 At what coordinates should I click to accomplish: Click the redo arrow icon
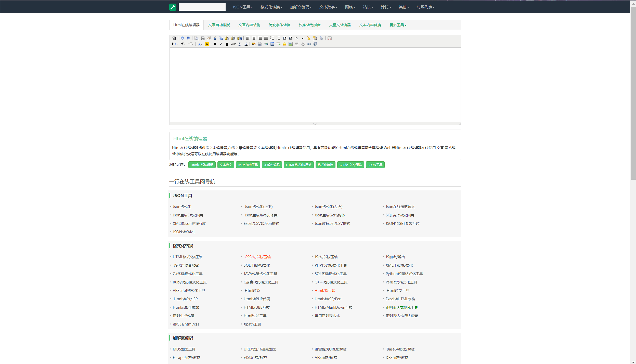click(188, 38)
